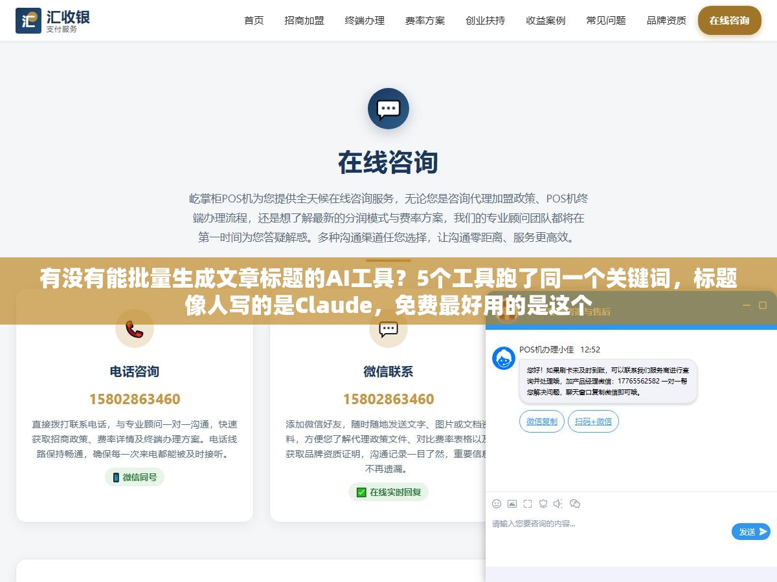The width and height of the screenshot is (777, 582).
Task: Click the blue 发送 send button
Action: point(751,532)
